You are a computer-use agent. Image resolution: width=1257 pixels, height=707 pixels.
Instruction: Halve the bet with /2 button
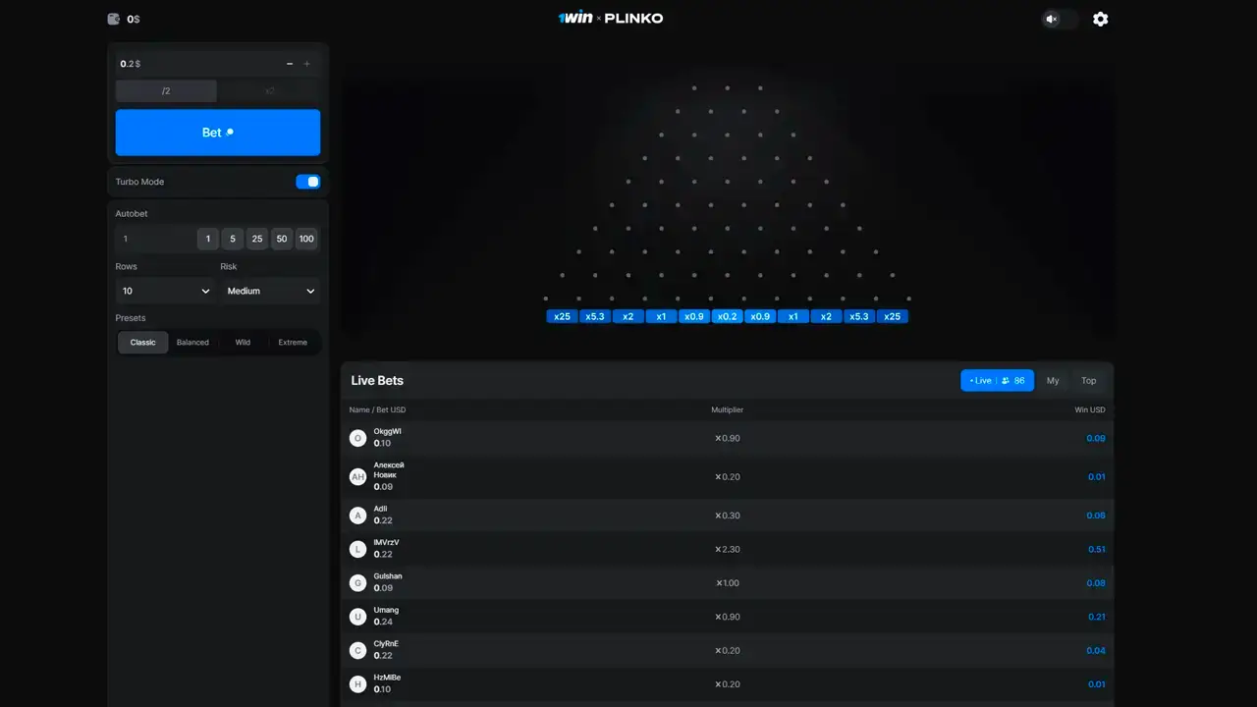(x=166, y=90)
